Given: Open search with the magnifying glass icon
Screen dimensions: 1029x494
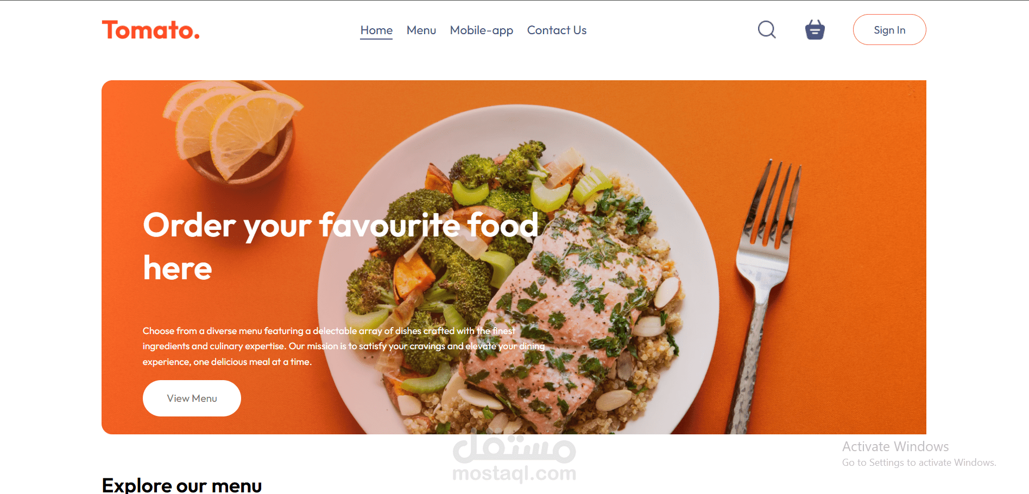Looking at the screenshot, I should click(x=767, y=30).
